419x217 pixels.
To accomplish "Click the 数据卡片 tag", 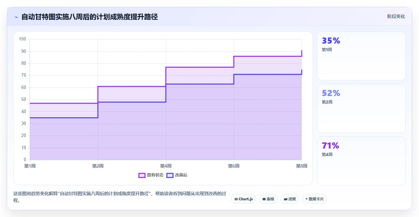I will (315, 199).
